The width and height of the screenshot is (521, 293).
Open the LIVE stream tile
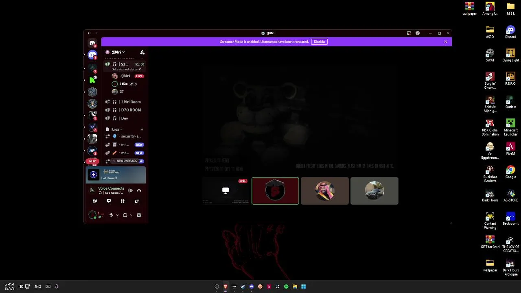click(x=225, y=191)
